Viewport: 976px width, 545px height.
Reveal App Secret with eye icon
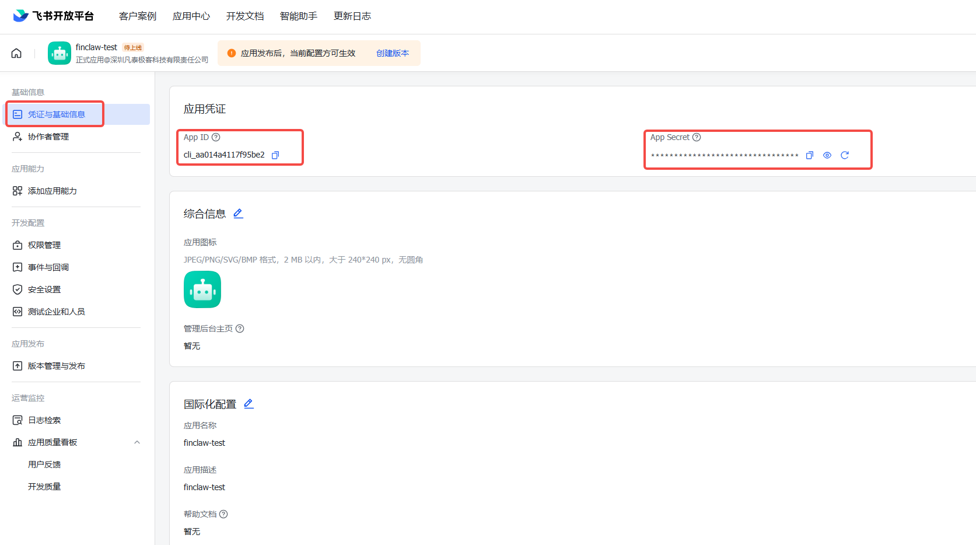827,155
